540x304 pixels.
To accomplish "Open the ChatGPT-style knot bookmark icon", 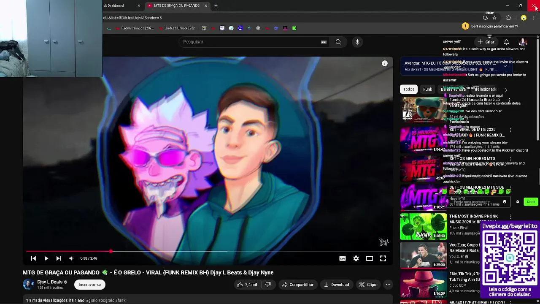I will (258, 28).
